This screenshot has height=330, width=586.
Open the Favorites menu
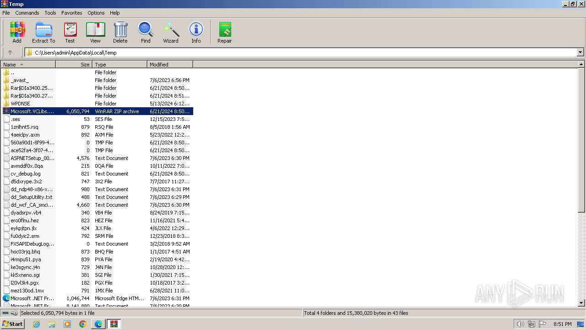(x=72, y=13)
